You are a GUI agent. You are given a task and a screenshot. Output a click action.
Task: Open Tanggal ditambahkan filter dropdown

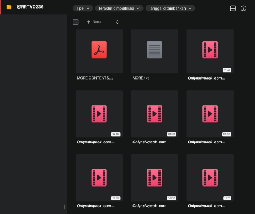tap(170, 8)
